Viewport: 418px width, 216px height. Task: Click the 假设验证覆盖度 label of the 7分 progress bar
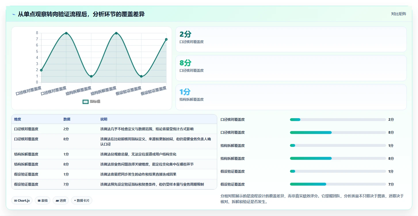[233, 184]
